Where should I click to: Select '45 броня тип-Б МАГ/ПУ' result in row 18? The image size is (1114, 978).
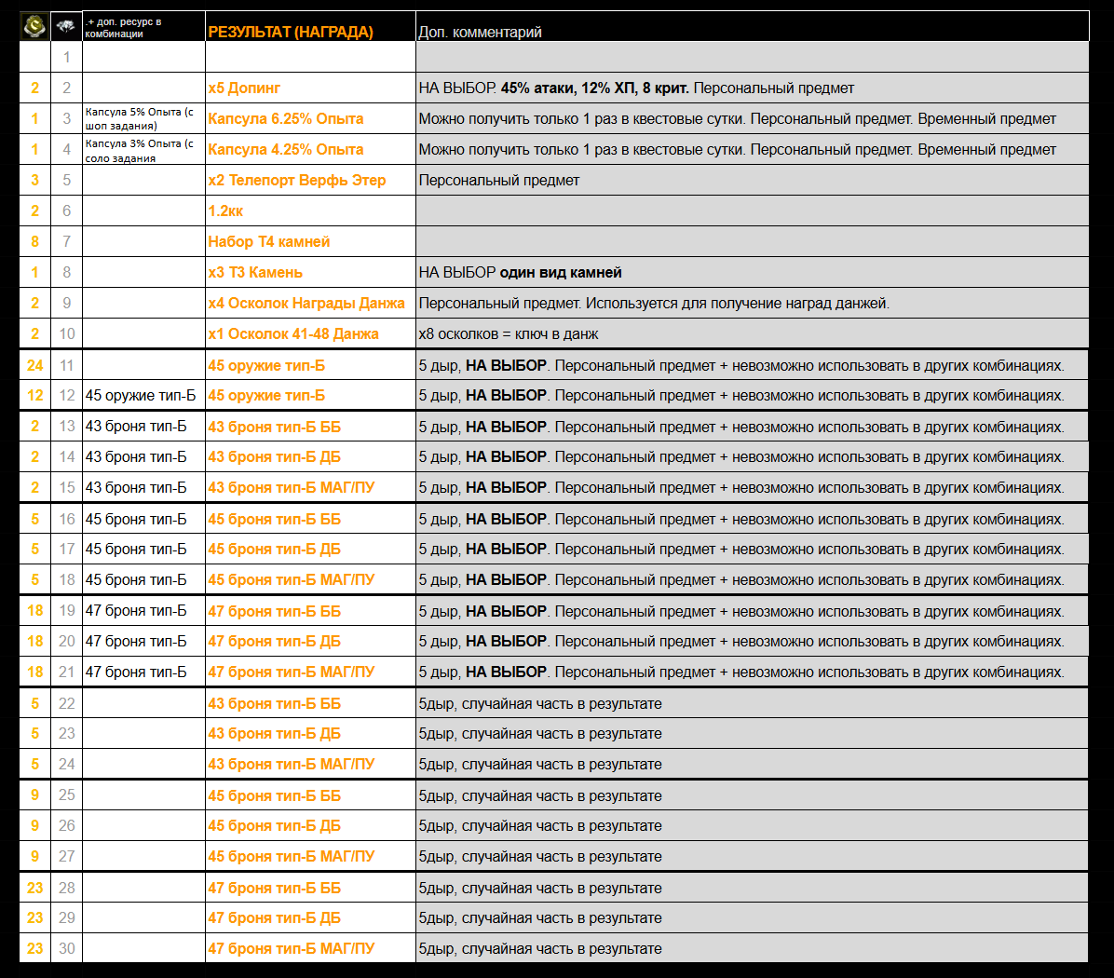click(291, 580)
